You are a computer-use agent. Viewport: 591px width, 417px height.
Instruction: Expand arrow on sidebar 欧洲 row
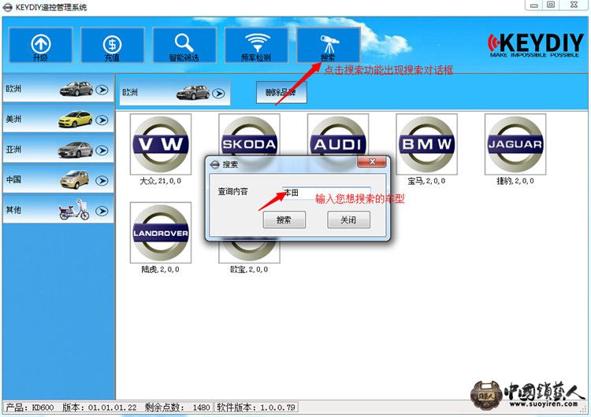(x=102, y=90)
